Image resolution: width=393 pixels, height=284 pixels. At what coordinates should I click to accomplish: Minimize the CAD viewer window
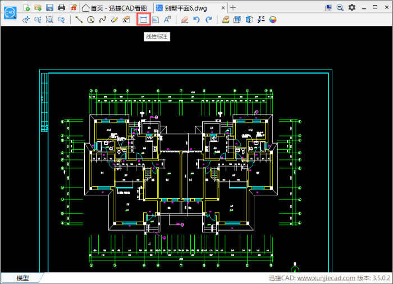[364, 8]
